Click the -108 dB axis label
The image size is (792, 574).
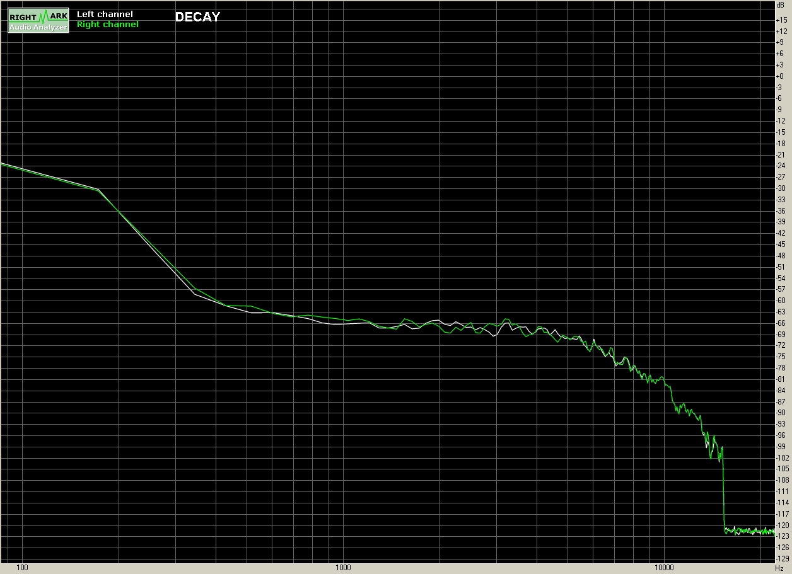tap(783, 480)
